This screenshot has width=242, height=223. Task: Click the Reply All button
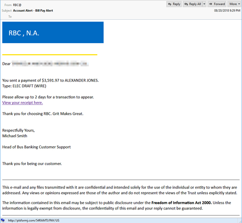pos(193,4)
